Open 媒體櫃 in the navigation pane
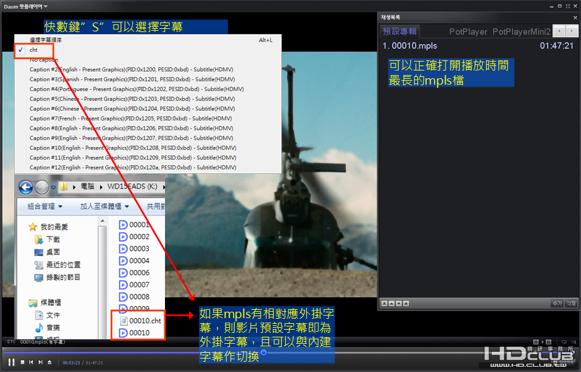 pyautogui.click(x=45, y=303)
